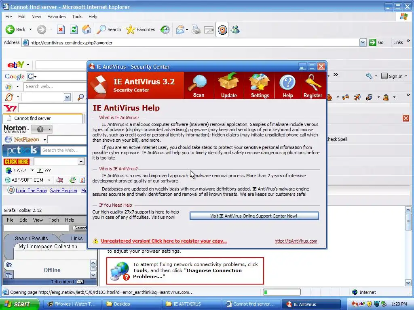Click the page vertical scrollbar down arrow
This screenshot has height=310, width=414.
click(408, 283)
